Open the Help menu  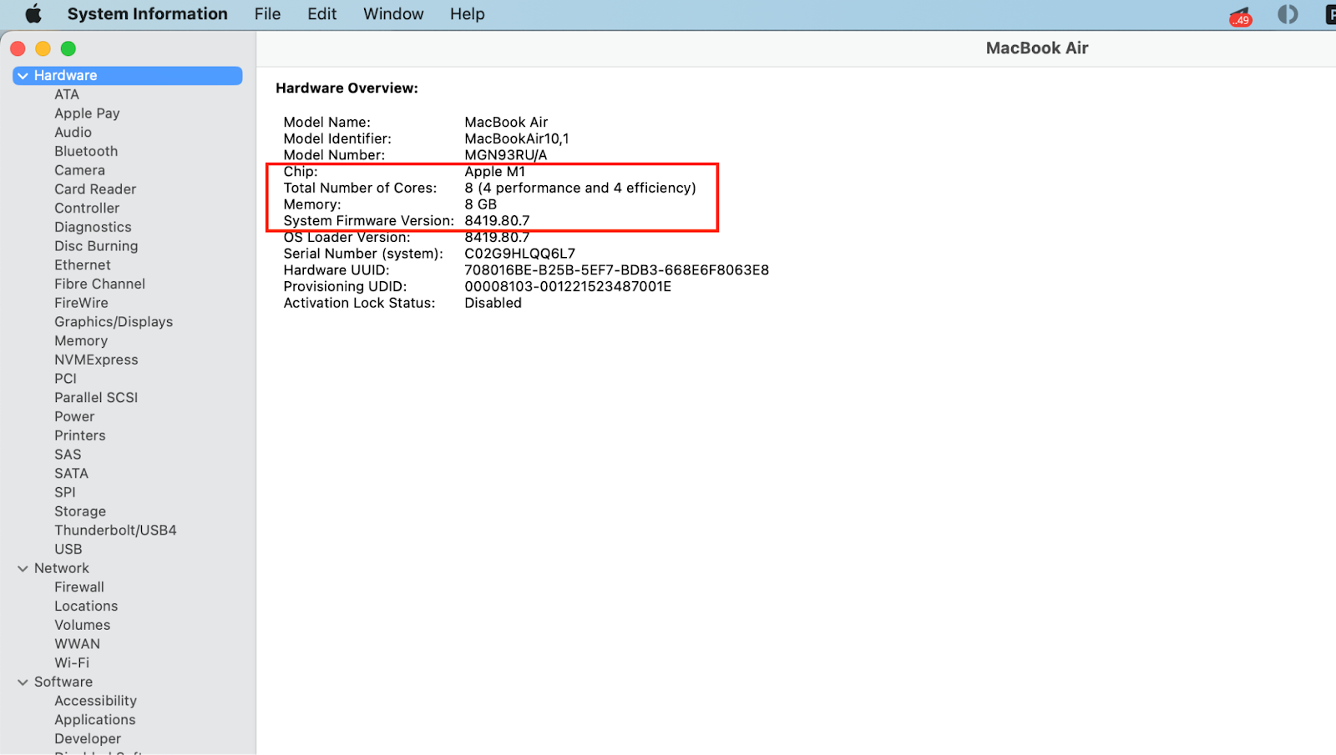(467, 14)
